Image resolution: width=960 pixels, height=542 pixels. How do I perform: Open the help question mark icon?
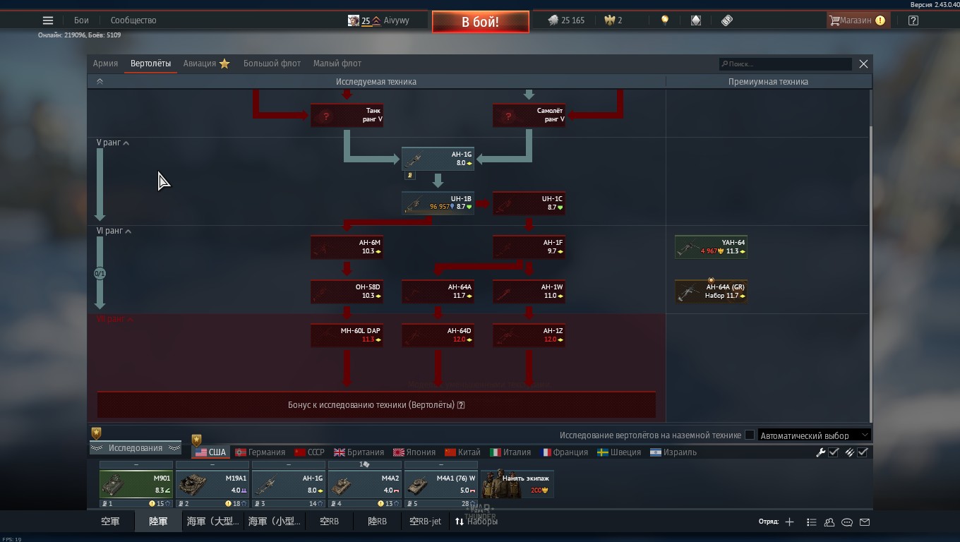pyautogui.click(x=913, y=20)
